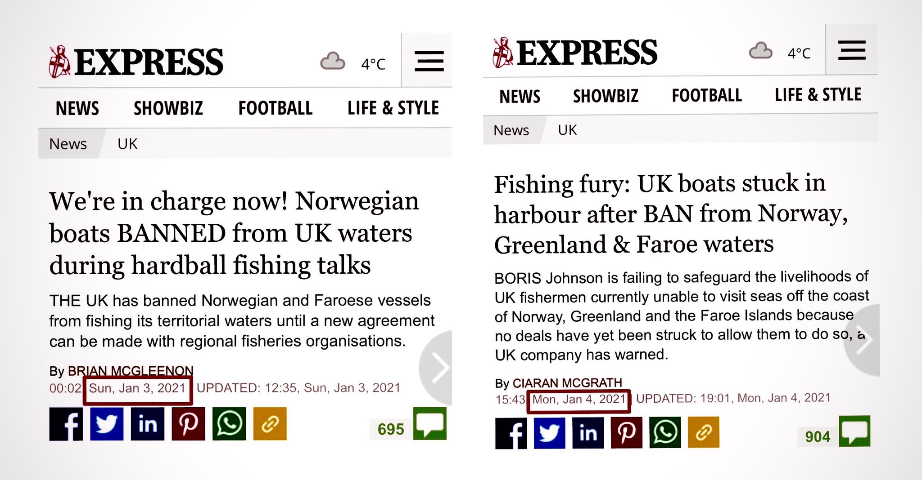Open comments on article with 904 comments
The height and width of the screenshot is (480, 922).
(x=854, y=431)
